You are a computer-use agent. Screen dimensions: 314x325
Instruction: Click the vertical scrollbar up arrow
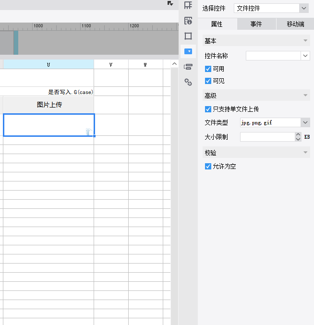tap(174, 64)
